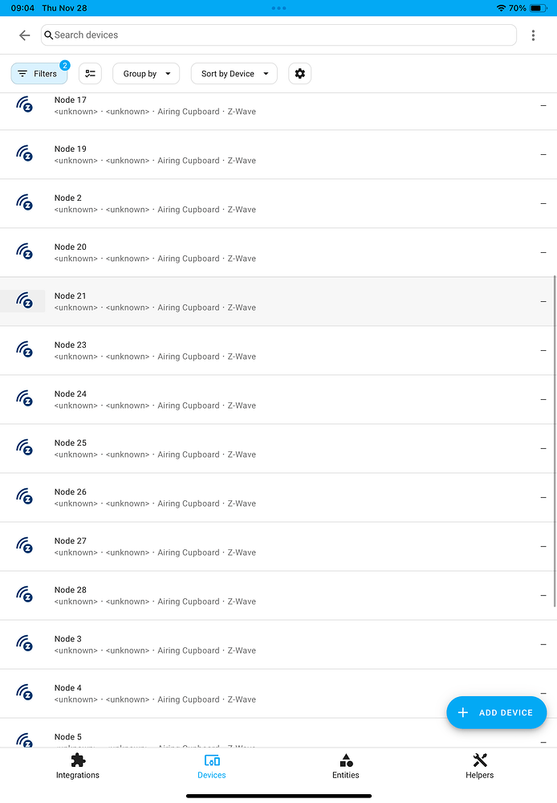The height and width of the screenshot is (803, 557).
Task: Click the Z-Wave icon beside Node 25
Action: pyautogui.click(x=25, y=448)
